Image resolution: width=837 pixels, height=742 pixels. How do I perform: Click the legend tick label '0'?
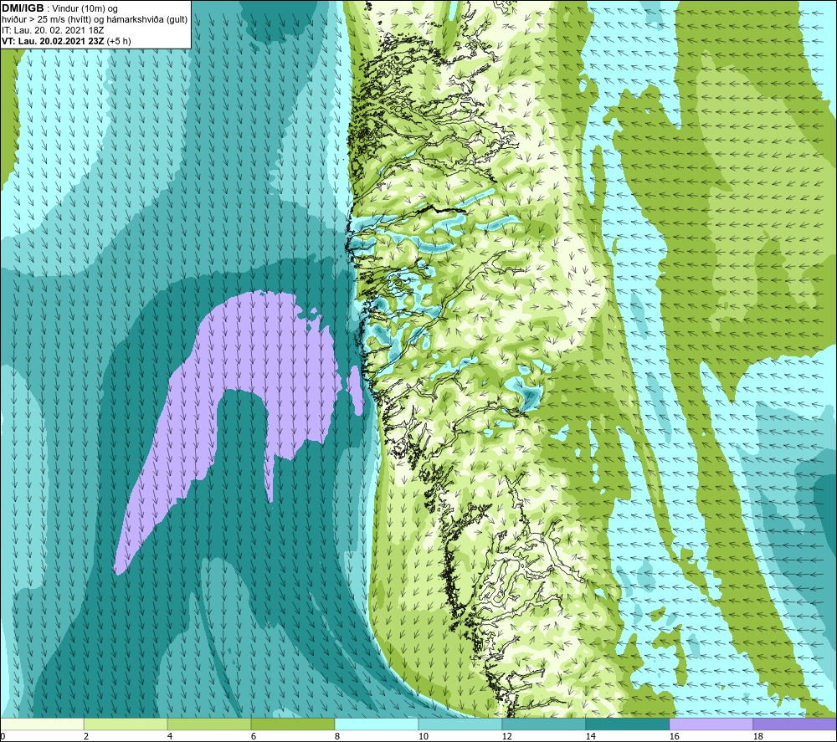click(x=3, y=736)
